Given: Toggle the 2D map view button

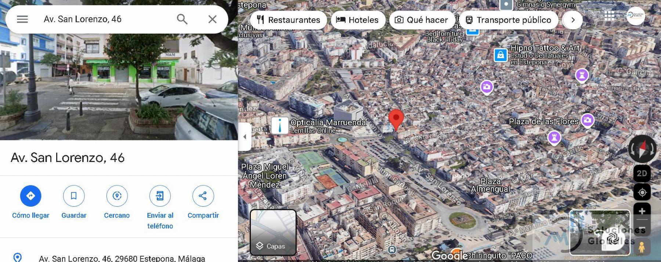Looking at the screenshot, I should [642, 174].
